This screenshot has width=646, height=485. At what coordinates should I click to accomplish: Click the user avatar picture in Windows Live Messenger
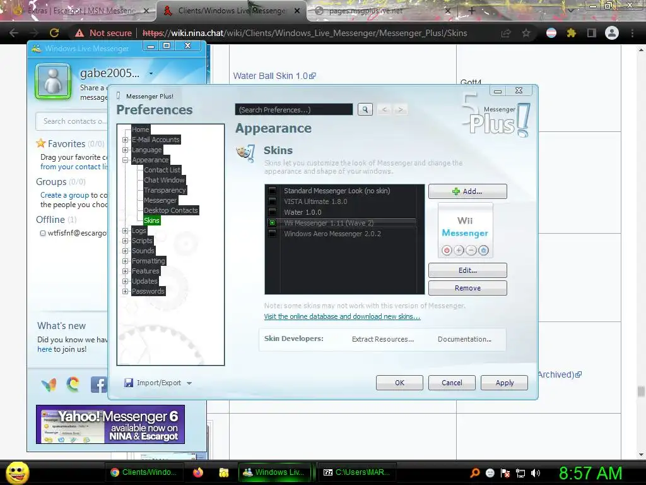53,81
